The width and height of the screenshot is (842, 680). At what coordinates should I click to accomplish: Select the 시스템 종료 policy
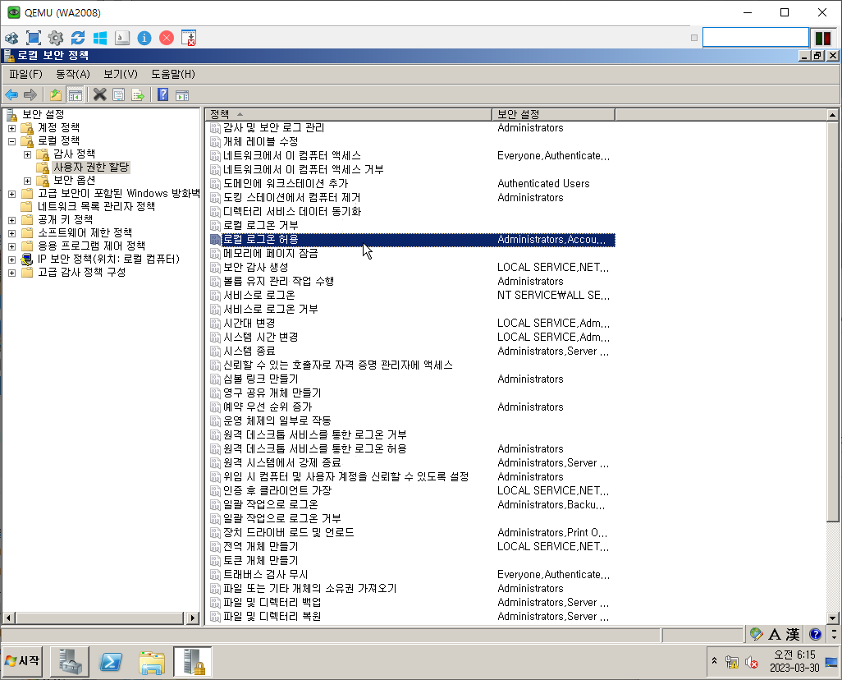[249, 351]
